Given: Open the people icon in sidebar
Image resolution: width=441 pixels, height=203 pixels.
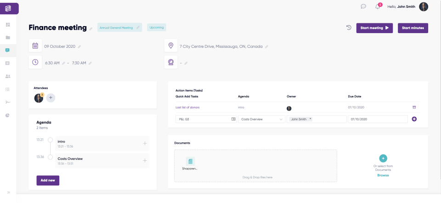Looking at the screenshot, I should 8,76.
